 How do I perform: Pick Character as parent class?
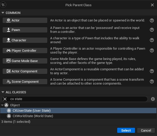point(25,40)
